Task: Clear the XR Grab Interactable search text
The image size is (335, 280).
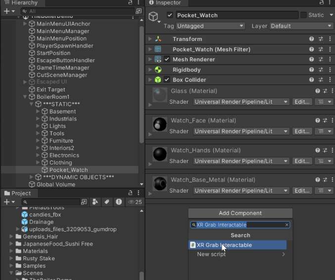Action: 287,225
